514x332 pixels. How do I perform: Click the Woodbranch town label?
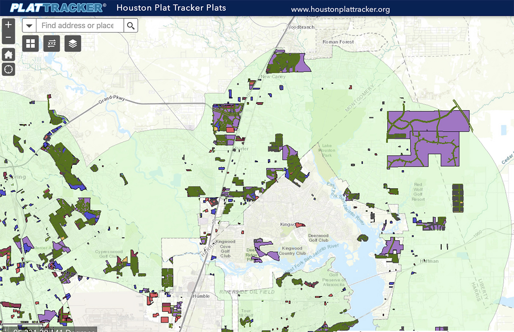click(300, 27)
